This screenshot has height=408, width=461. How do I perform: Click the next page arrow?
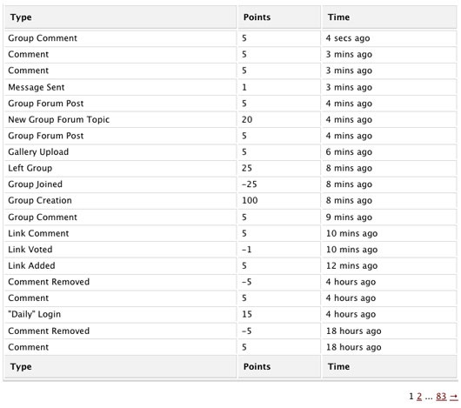(454, 397)
